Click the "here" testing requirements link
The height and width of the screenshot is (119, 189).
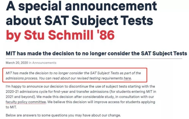pyautogui.click(x=127, y=78)
